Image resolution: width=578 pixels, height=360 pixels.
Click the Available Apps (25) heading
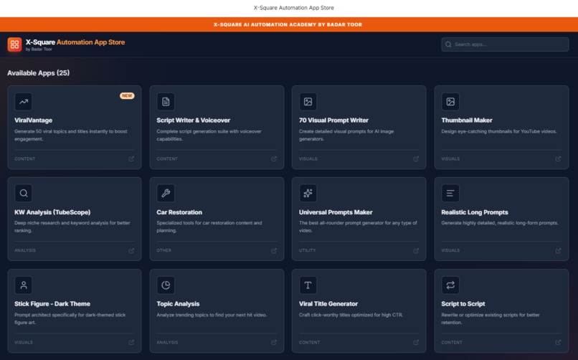(38, 73)
